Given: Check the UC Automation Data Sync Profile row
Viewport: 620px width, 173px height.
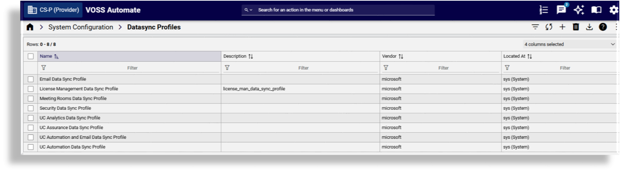Looking at the screenshot, I should pyautogui.click(x=31, y=147).
